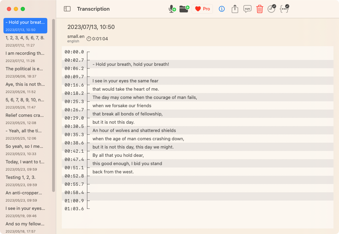Click line 'that would take the heart of me.'
Viewport: 339px width, 234px height.
coord(126,89)
